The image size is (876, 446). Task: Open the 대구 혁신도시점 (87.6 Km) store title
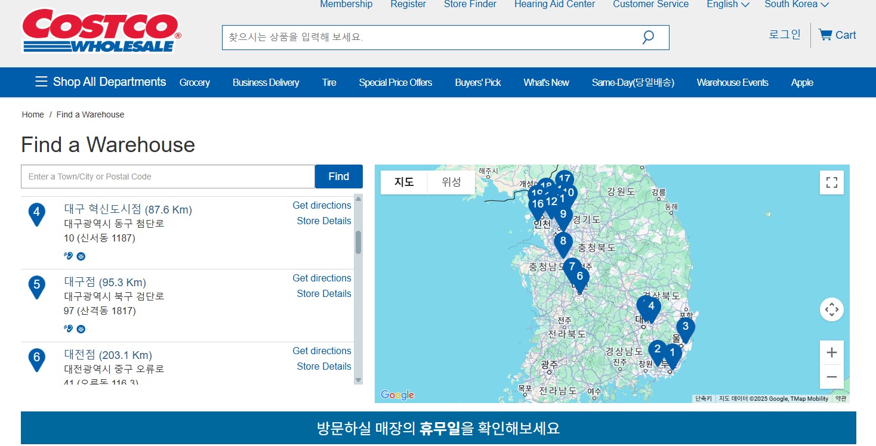click(x=128, y=209)
